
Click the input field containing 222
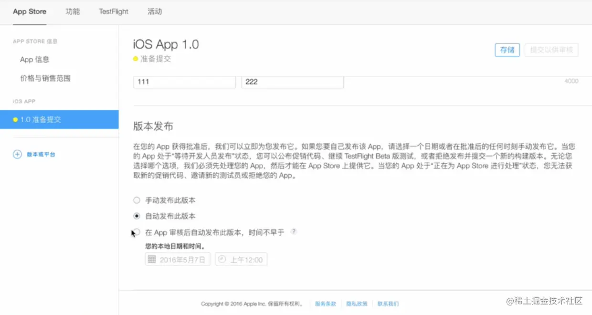click(292, 82)
